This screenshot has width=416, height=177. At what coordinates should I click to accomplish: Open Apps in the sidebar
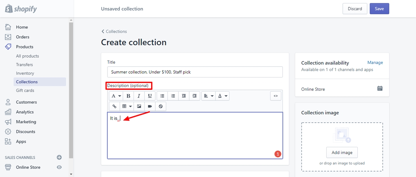pyautogui.click(x=21, y=141)
